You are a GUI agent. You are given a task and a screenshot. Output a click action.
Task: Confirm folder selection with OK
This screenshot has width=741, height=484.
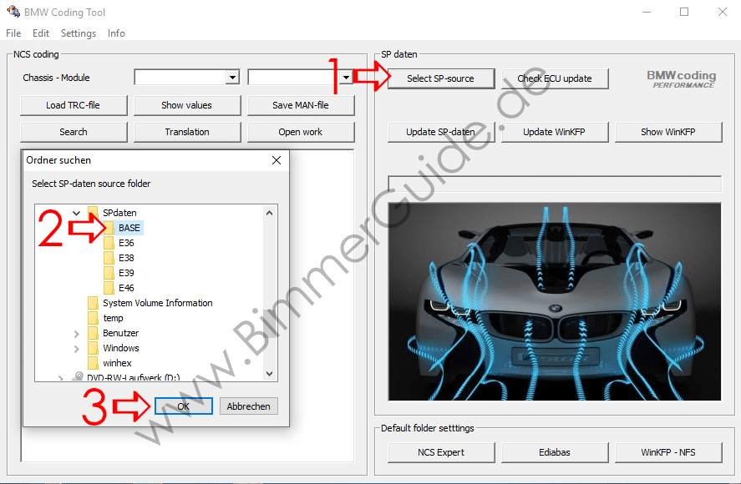(x=183, y=406)
